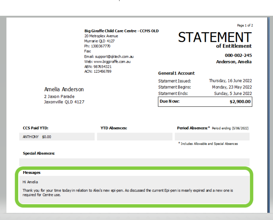Click date 'Thursday, 16 June 2022'
Viewport: 273px width, 220px height.
click(x=230, y=81)
